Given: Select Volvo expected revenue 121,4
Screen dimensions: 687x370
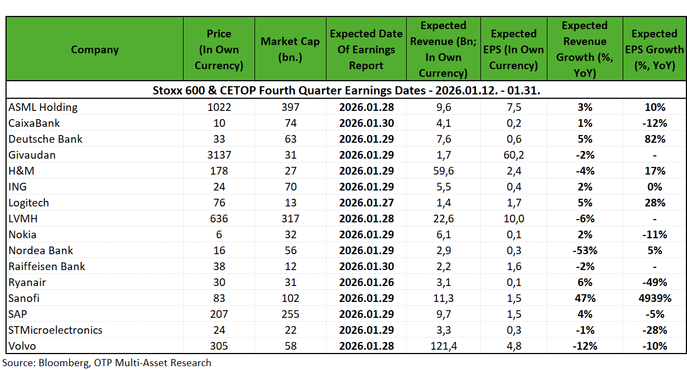Looking at the screenshot, I should coord(443,346).
